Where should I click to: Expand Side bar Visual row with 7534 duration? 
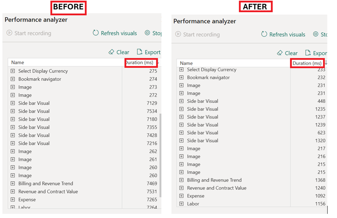click(13, 111)
